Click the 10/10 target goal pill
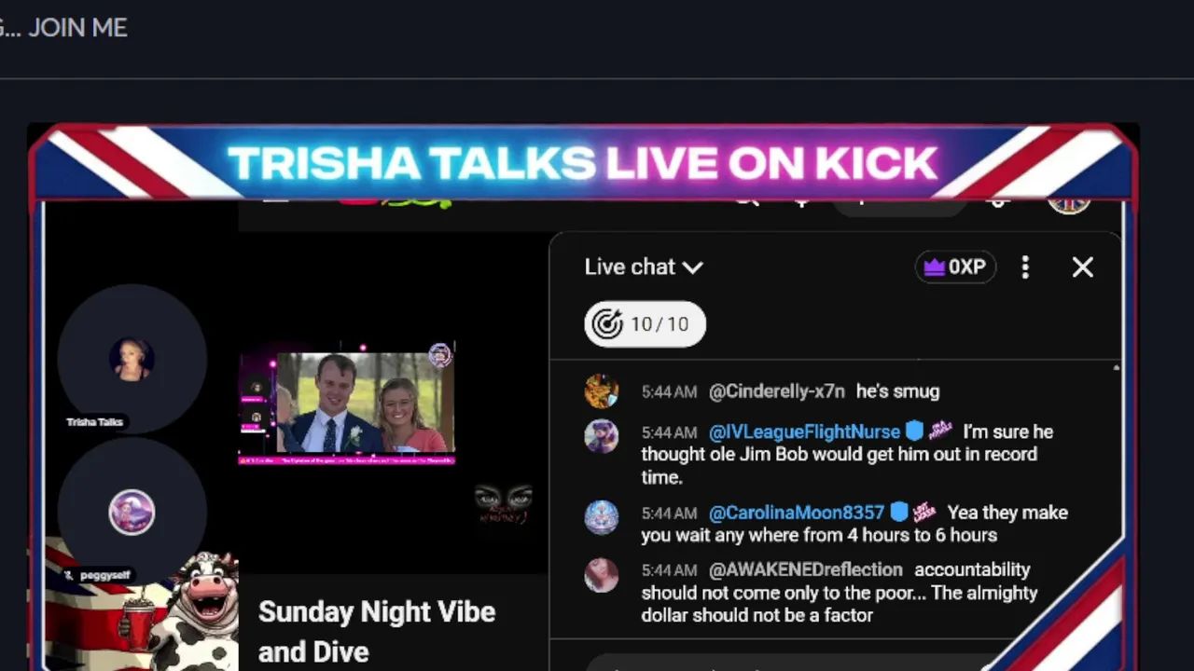The height and width of the screenshot is (671, 1194). tap(645, 324)
